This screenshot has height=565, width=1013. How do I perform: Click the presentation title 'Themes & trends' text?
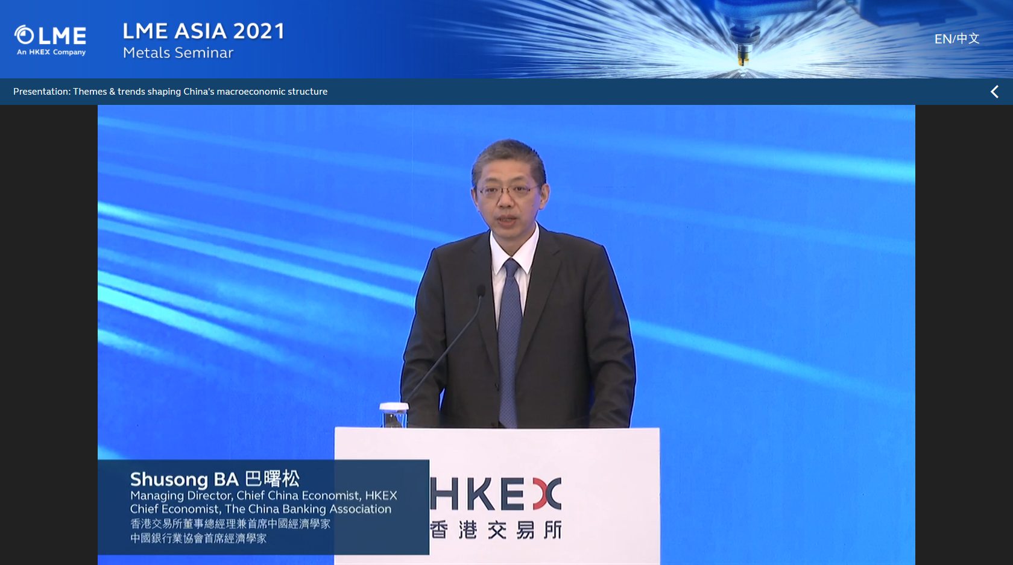click(x=170, y=92)
